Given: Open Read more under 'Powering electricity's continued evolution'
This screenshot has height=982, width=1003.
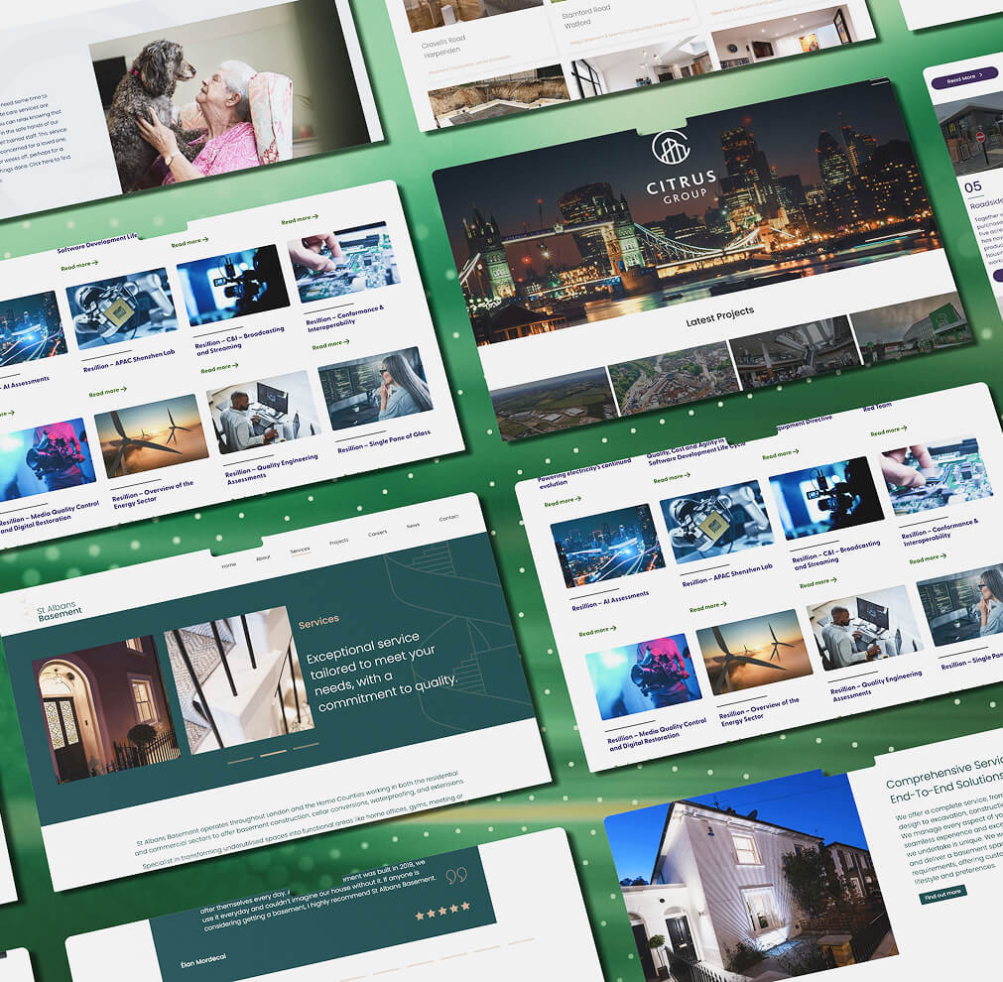Looking at the screenshot, I should (563, 501).
